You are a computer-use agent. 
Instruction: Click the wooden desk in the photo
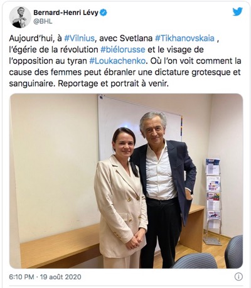point(61,245)
